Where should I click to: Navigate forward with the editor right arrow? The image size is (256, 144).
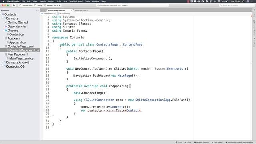pyautogui.click(x=44, y=10)
